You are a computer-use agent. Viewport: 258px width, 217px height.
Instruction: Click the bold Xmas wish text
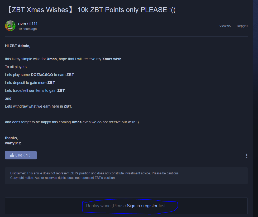click(x=112, y=59)
